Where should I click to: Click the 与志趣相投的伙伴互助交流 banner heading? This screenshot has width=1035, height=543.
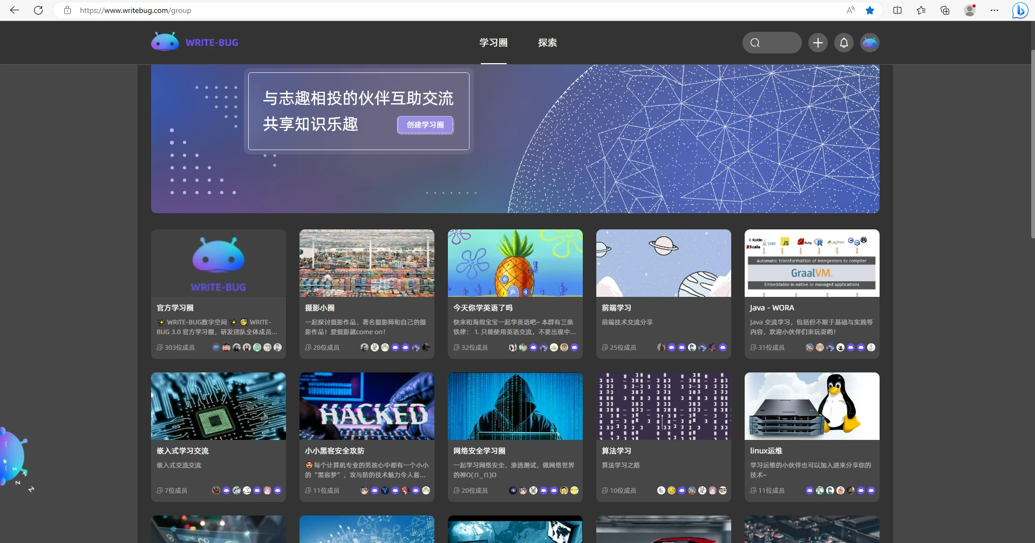pyautogui.click(x=358, y=98)
